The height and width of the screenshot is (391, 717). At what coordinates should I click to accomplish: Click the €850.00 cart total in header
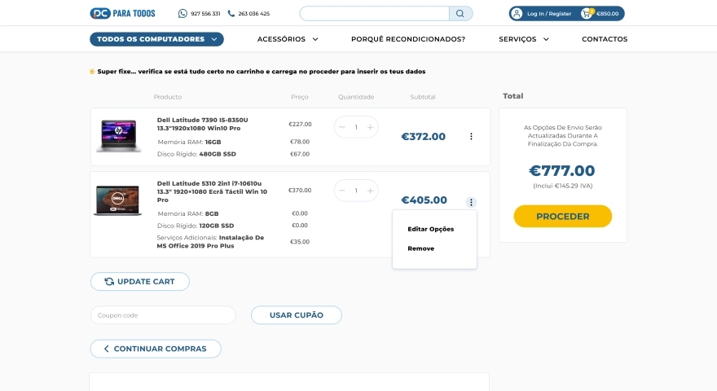pyautogui.click(x=607, y=14)
